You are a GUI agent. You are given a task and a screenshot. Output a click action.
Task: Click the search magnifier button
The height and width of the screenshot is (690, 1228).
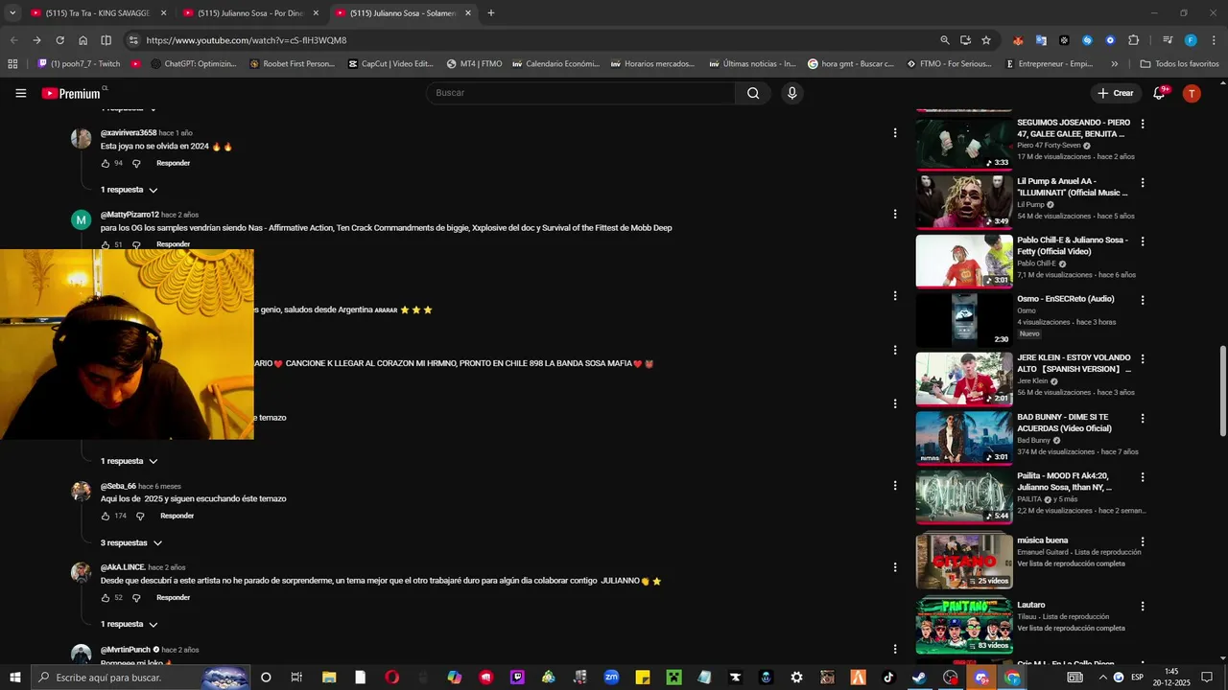pos(753,93)
